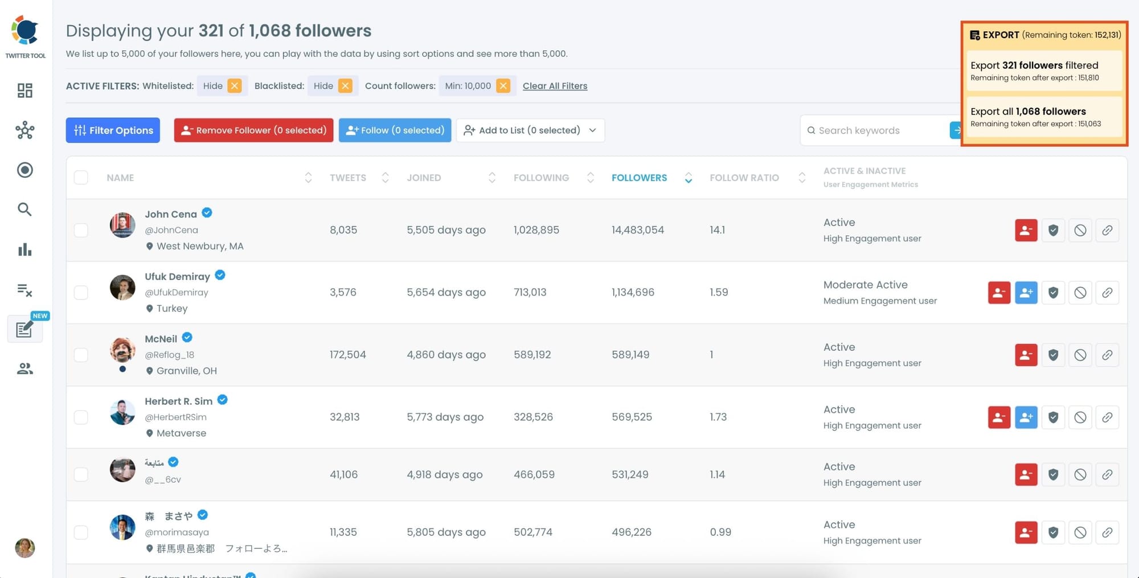The image size is (1139, 578).
Task: Whitelist John Cena using the shield icon
Action: [x=1053, y=230]
